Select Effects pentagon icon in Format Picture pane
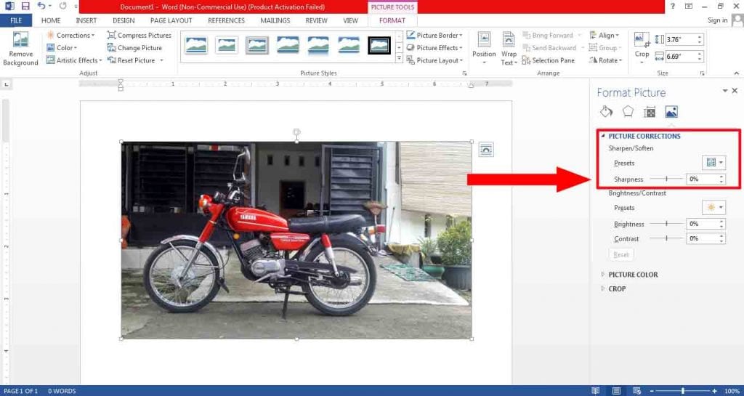Screen dimensions: 744x396 coord(628,112)
